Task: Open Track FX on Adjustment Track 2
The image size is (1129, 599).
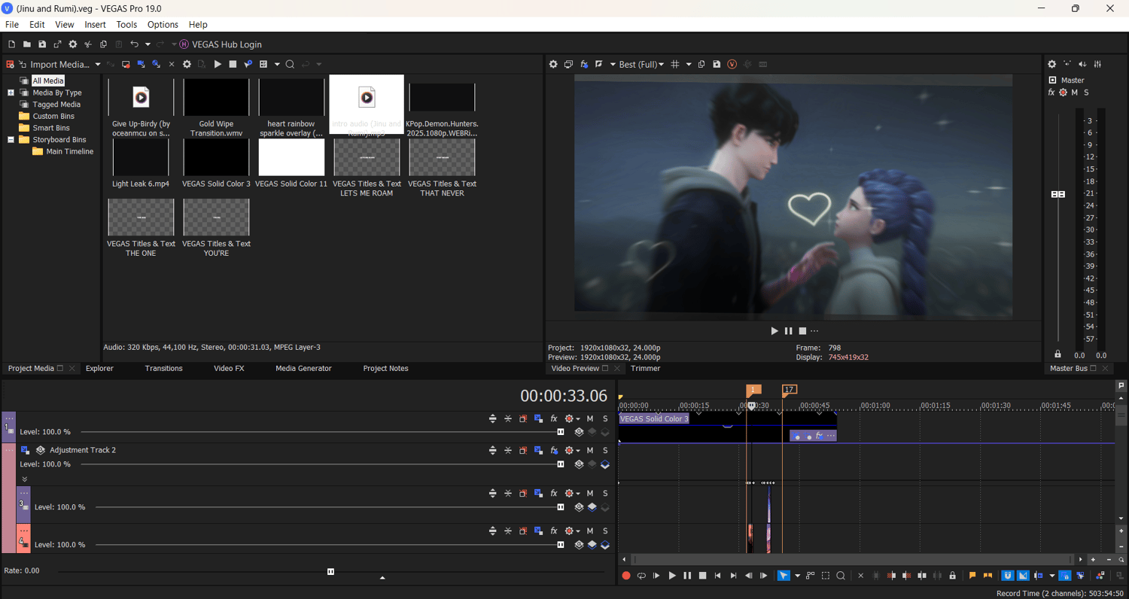Action: (x=554, y=450)
